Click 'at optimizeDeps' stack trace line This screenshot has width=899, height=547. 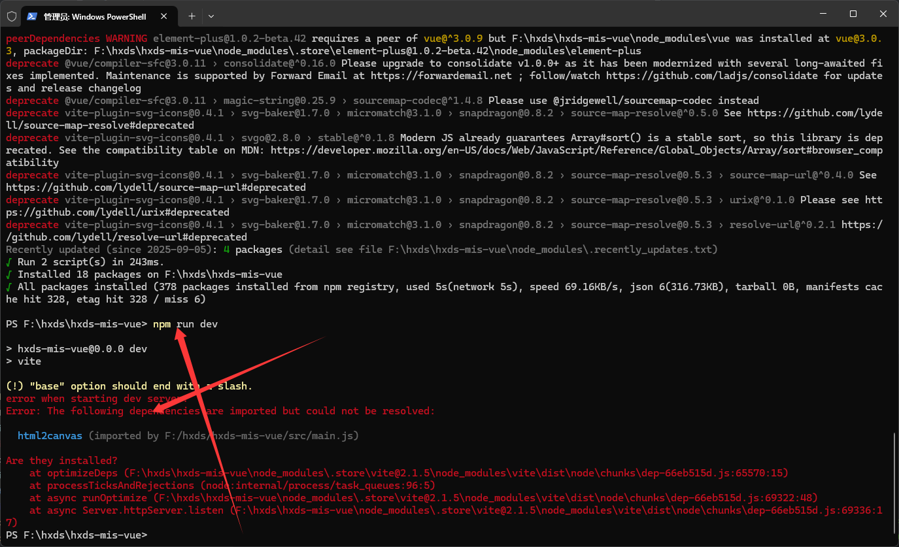[409, 473]
